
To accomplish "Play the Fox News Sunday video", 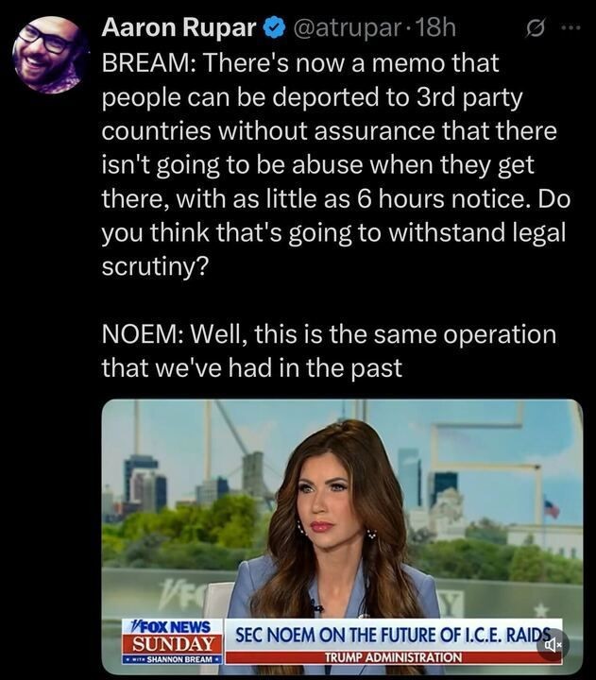I will [x=342, y=536].
